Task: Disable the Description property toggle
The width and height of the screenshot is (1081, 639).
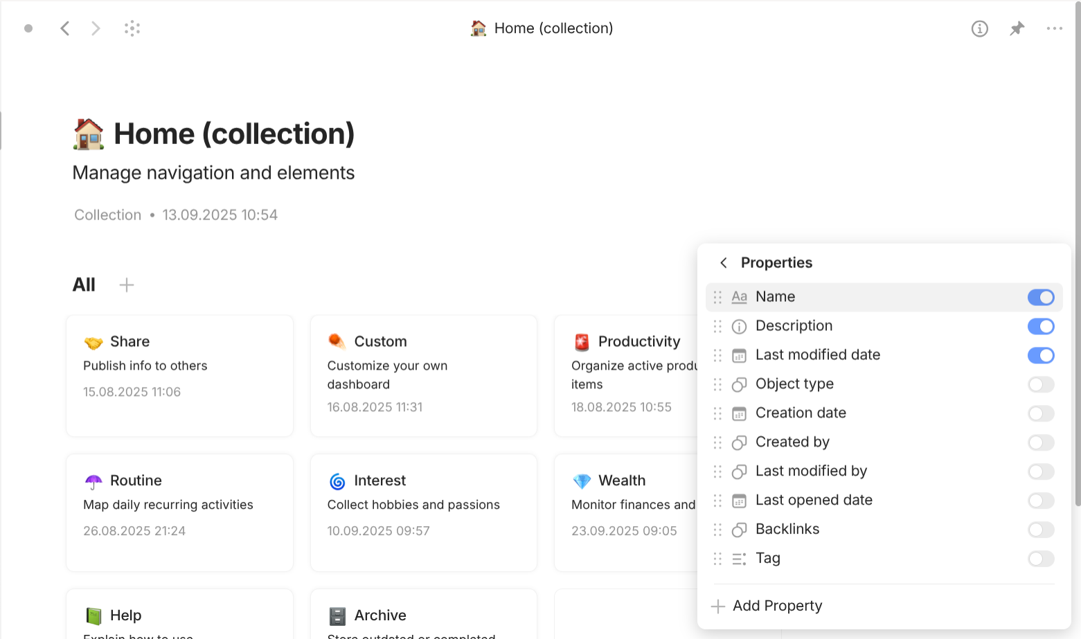Action: [1040, 326]
